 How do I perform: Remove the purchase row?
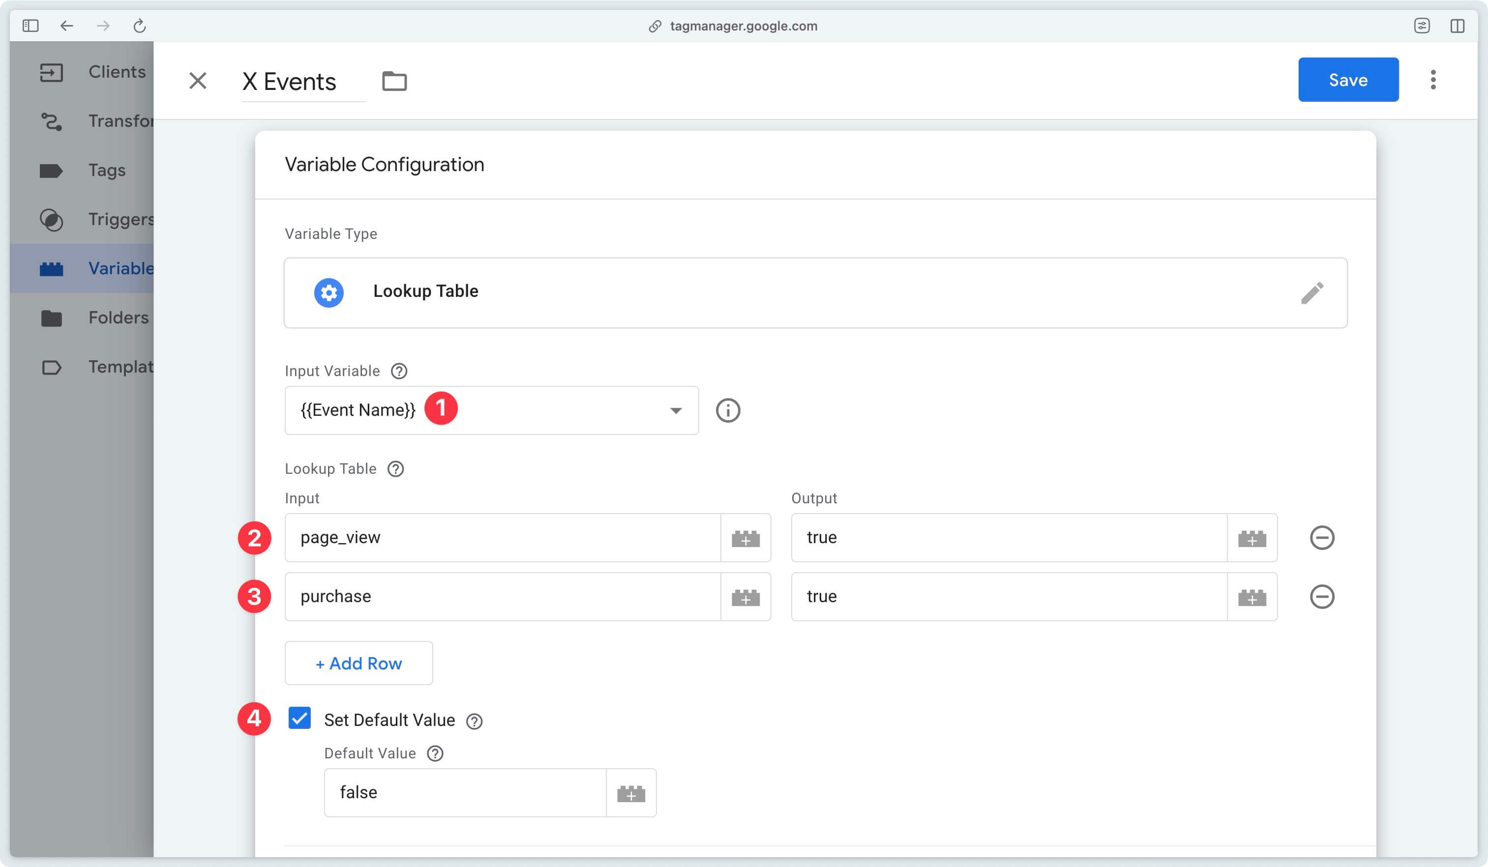point(1322,597)
